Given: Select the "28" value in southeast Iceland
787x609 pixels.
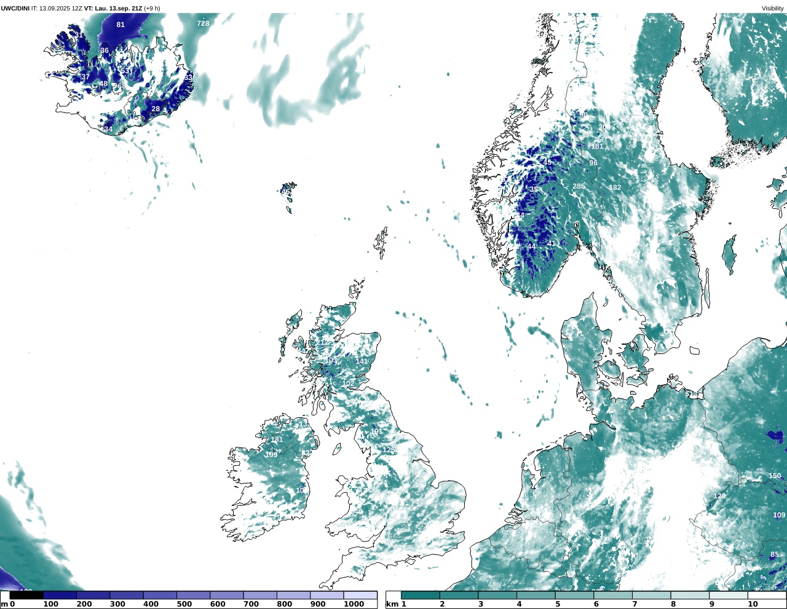Looking at the screenshot, I should 156,109.
